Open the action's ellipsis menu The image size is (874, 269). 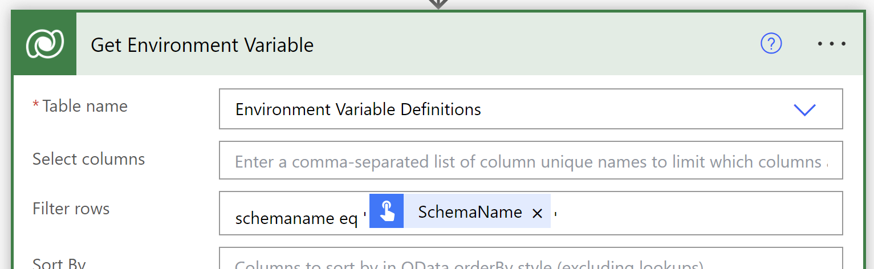[x=831, y=43]
